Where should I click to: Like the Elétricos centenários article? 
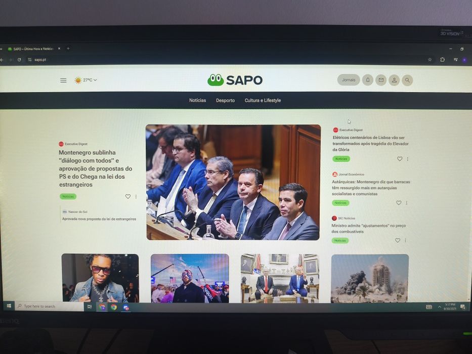click(x=400, y=159)
